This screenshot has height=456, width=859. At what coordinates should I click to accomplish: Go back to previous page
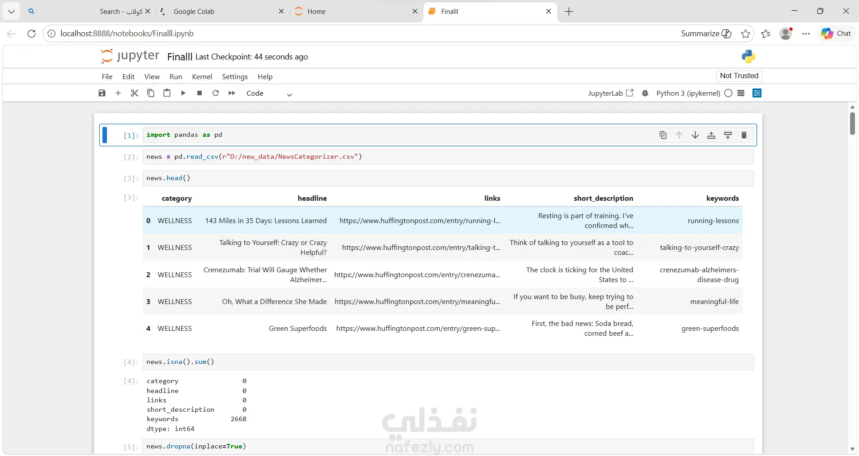pyautogui.click(x=12, y=34)
